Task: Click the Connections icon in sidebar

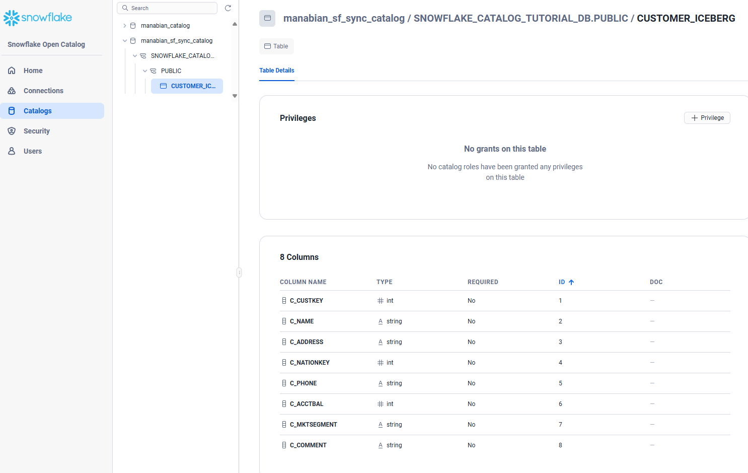Action: pos(12,91)
